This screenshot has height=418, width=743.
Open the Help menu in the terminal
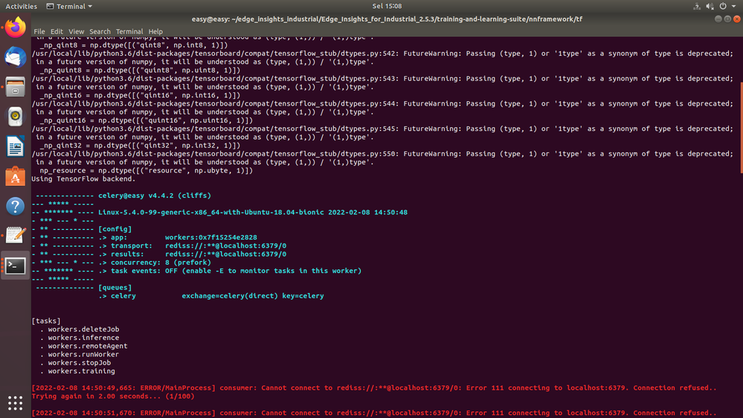pyautogui.click(x=155, y=32)
